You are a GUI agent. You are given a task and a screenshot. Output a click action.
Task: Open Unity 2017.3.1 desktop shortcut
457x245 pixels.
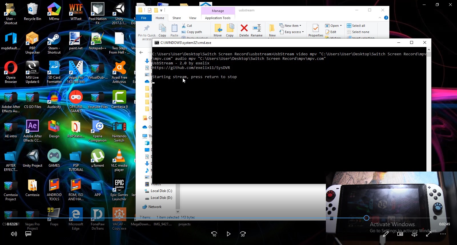[119, 14]
